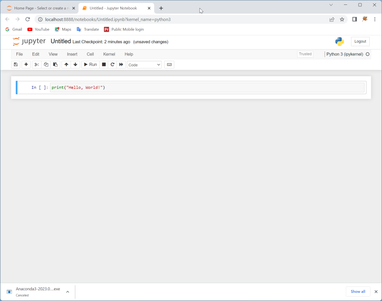Move selected cell down arrow
This screenshot has height=301, width=382.
tap(75, 65)
